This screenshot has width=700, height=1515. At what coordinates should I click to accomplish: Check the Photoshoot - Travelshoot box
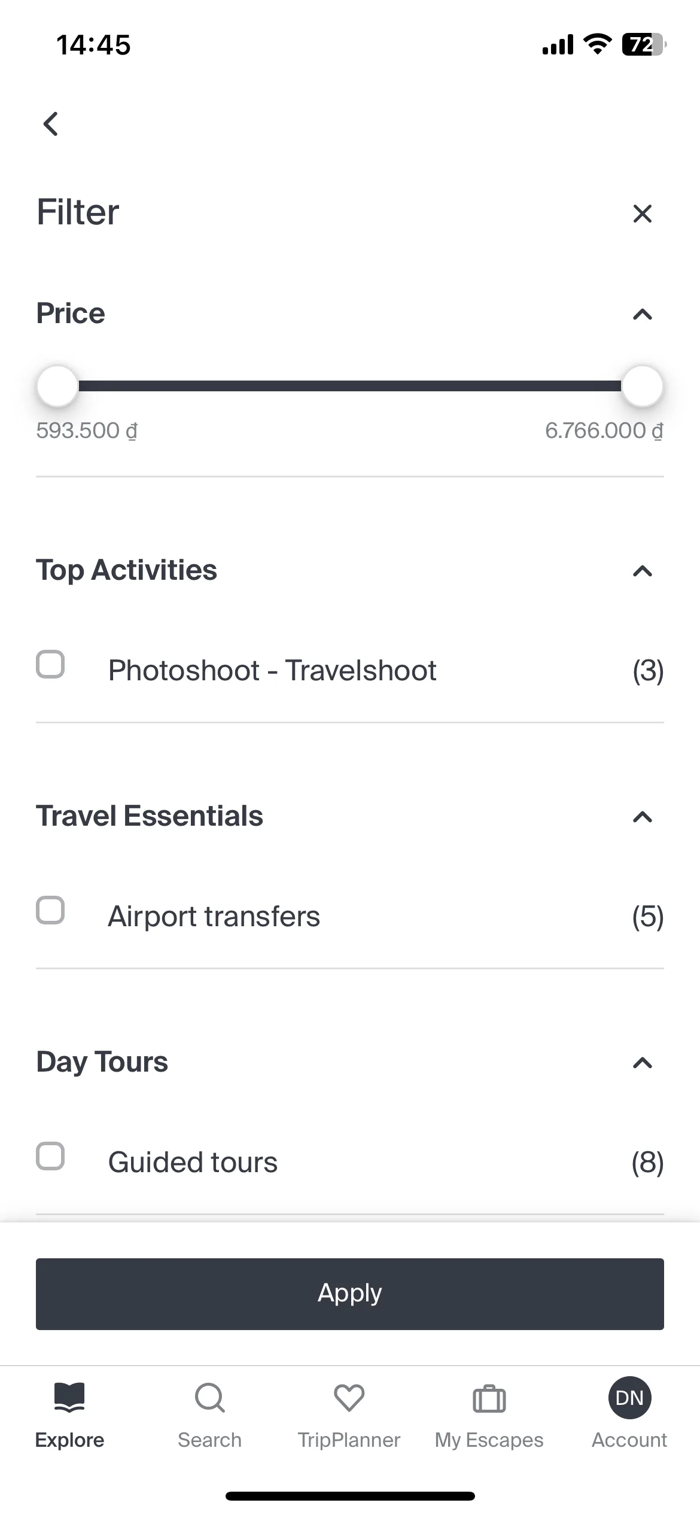(x=50, y=664)
